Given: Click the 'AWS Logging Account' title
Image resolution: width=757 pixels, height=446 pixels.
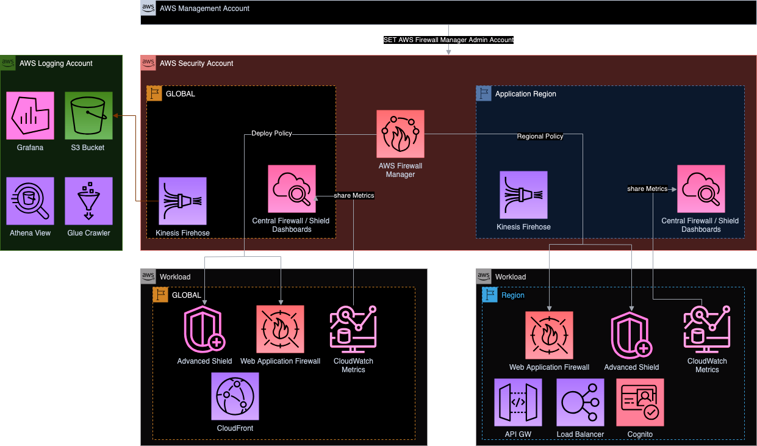Looking at the screenshot, I should tap(56, 63).
